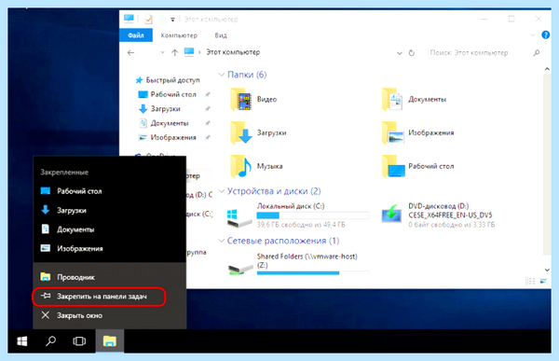Select Закрепить на панели задач
559x361 pixels.
pos(99,297)
